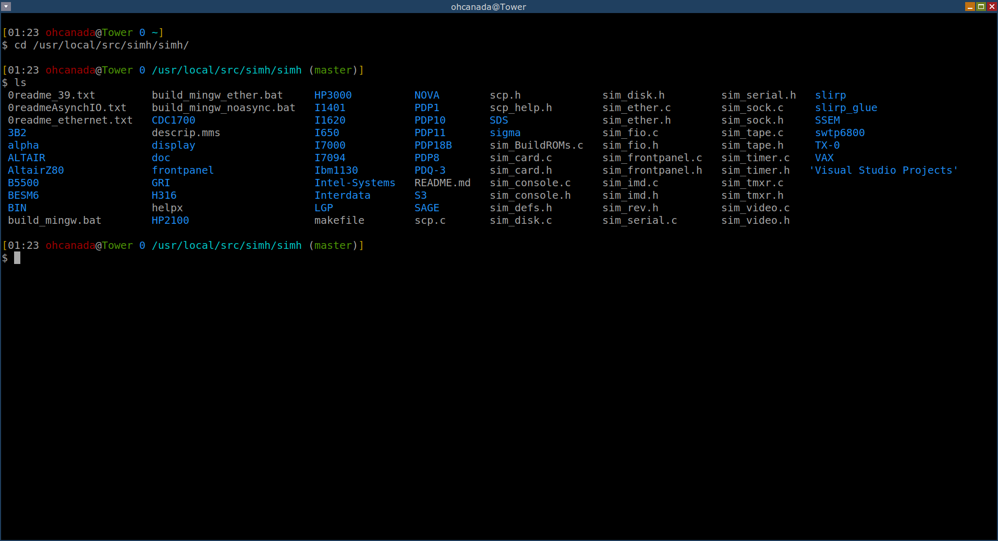
Task: Click the 'scp_help.h' file name
Action: point(521,108)
